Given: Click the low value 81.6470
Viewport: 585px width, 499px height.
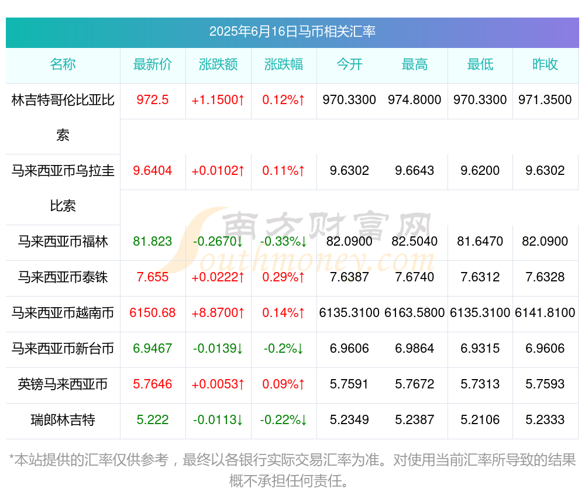Looking at the screenshot, I should click(x=480, y=242).
